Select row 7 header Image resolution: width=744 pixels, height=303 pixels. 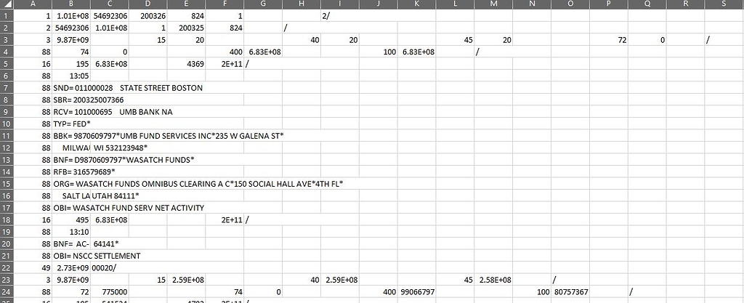pos(7,88)
